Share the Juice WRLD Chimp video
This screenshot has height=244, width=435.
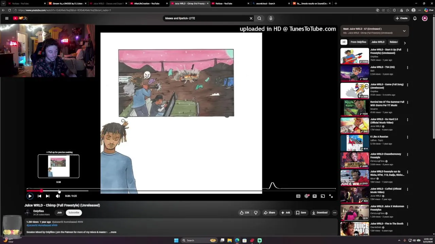[269, 212]
